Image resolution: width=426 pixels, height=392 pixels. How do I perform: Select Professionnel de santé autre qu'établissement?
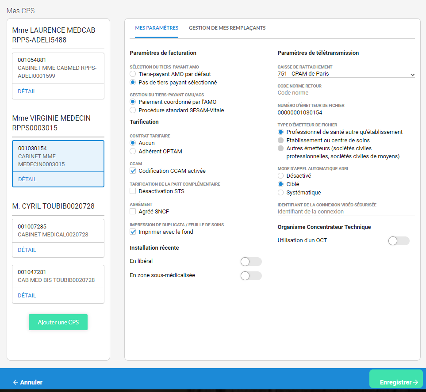click(280, 132)
